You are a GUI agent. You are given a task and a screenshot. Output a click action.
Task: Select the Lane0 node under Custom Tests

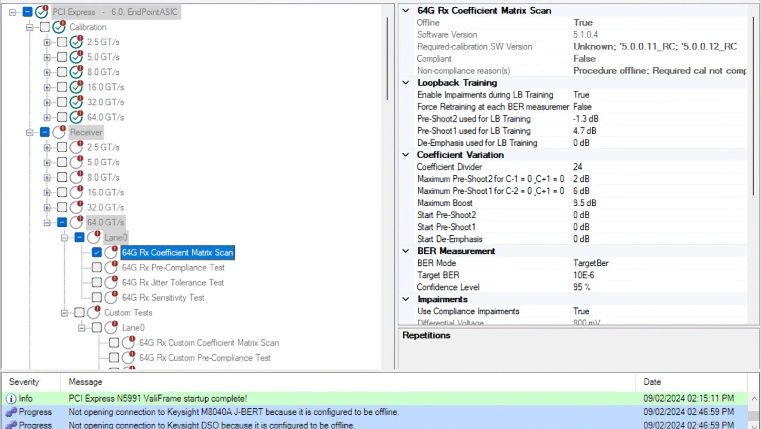tap(133, 328)
